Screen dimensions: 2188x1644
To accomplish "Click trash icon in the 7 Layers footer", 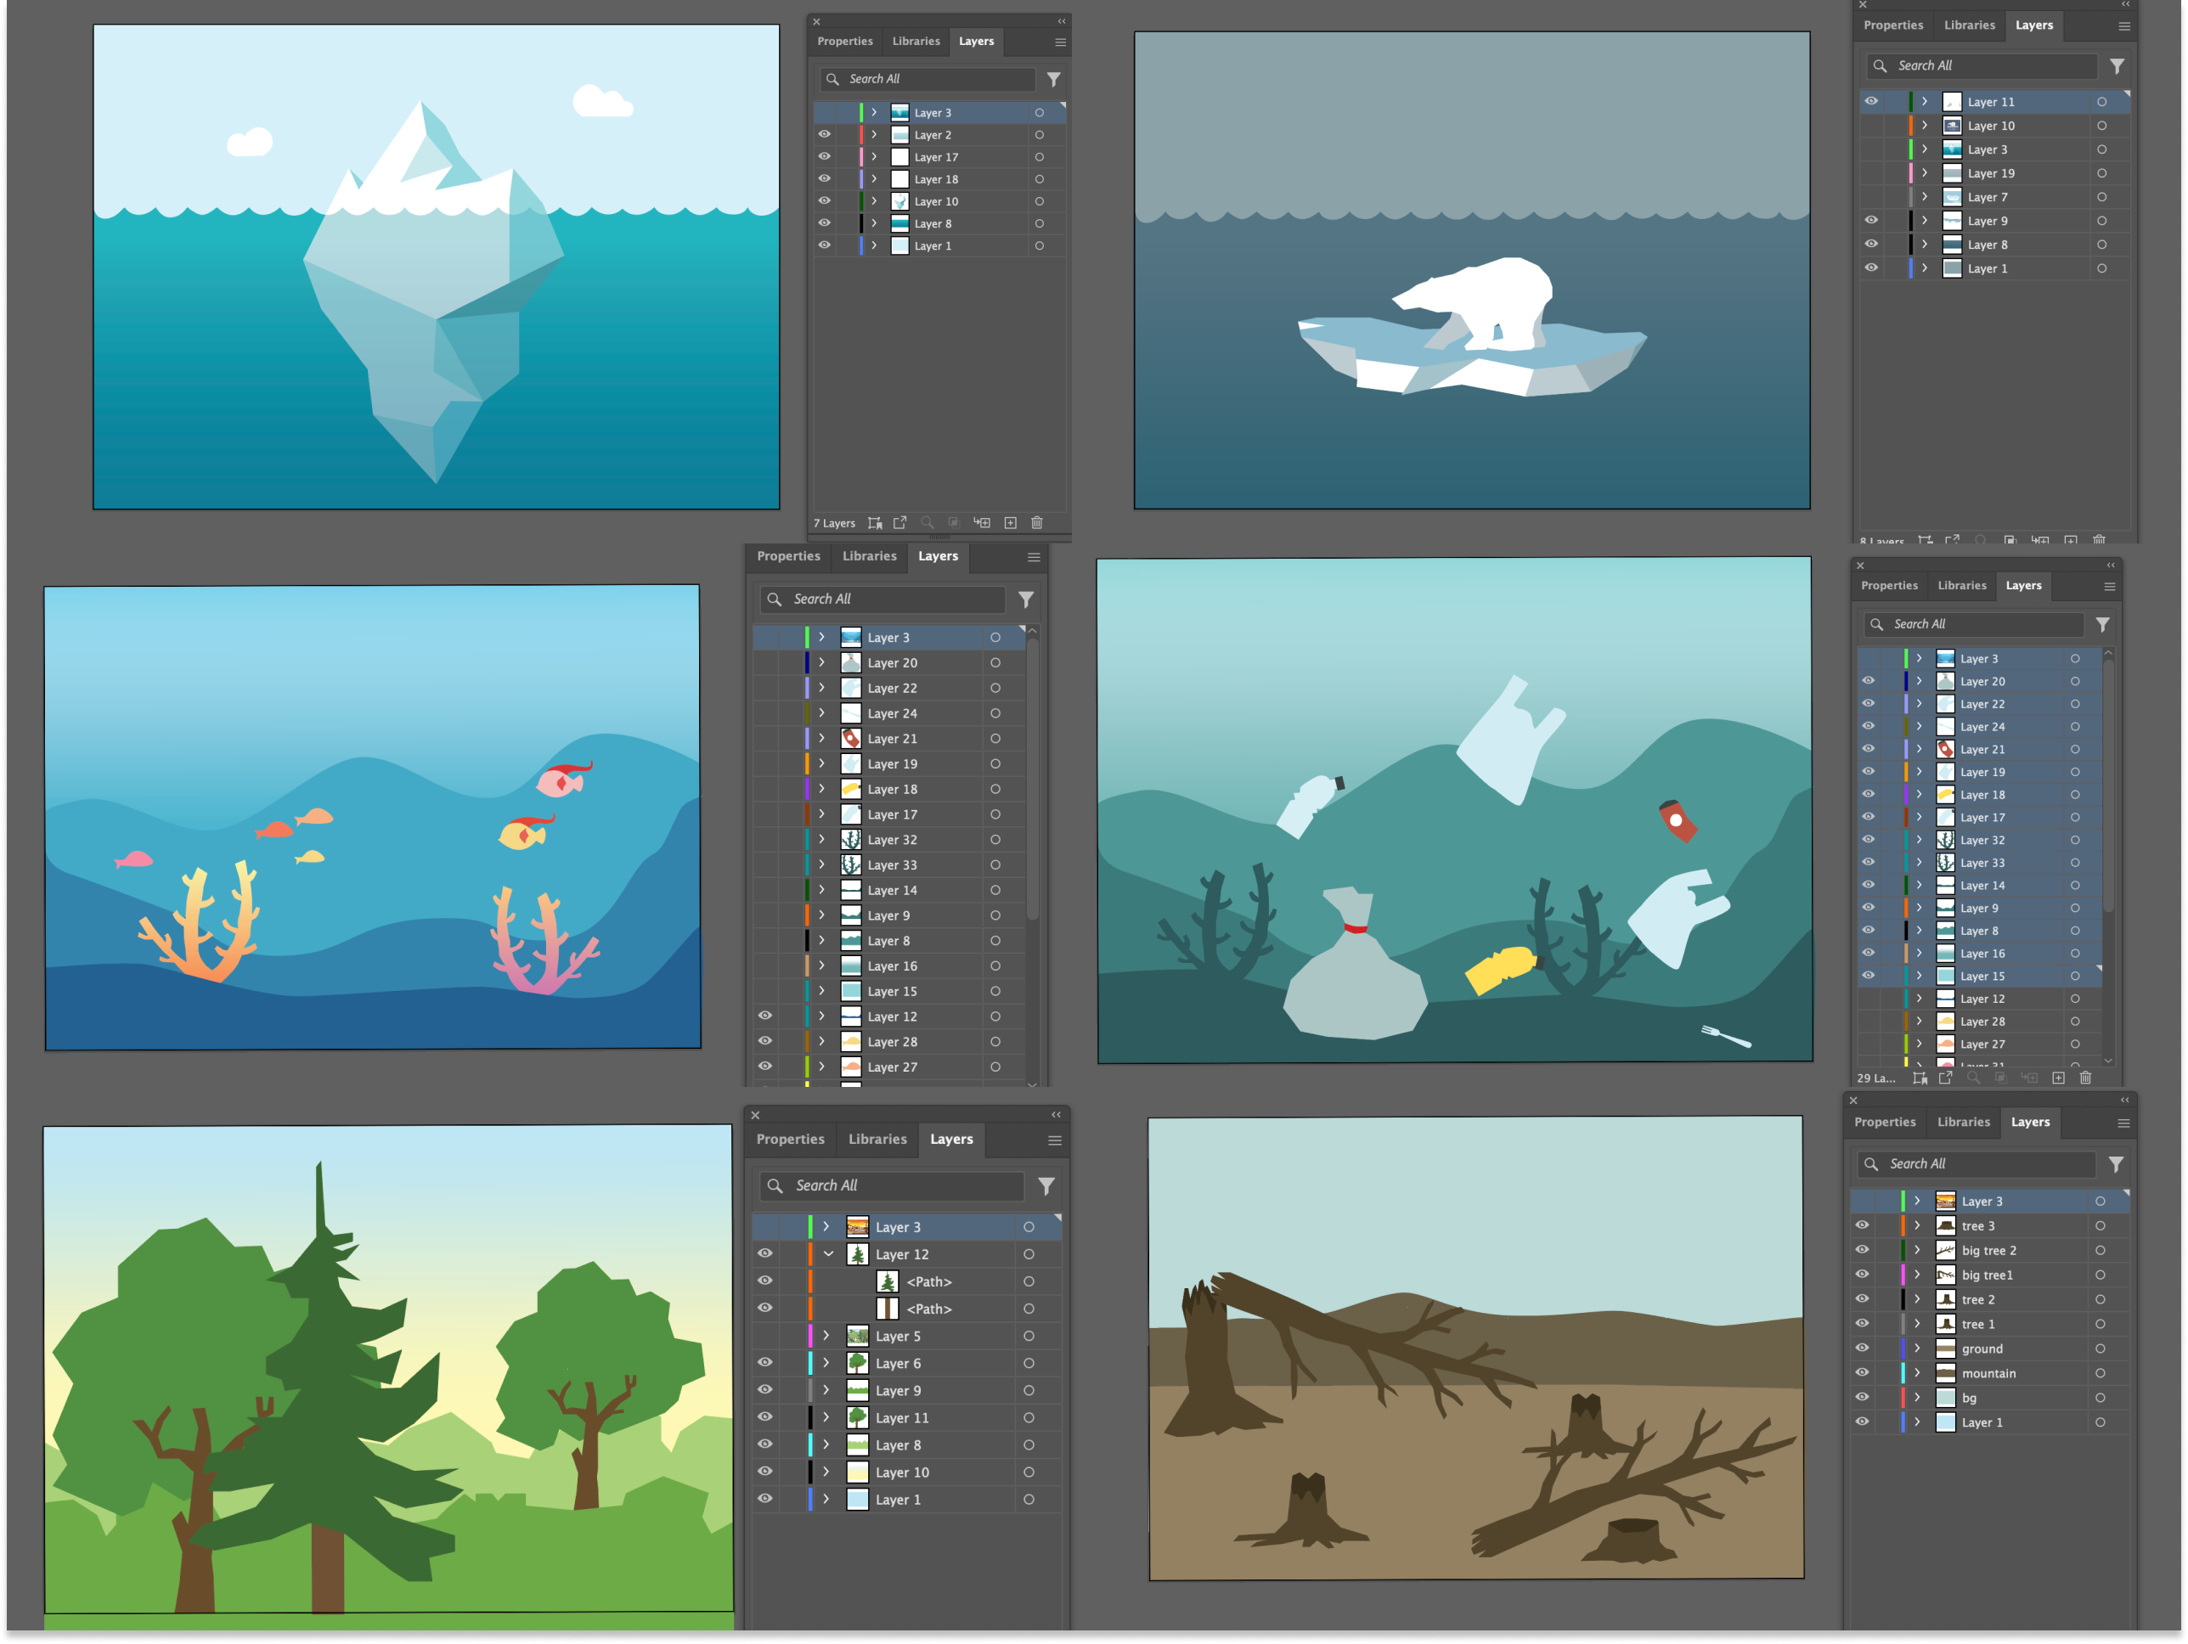I will [1036, 522].
